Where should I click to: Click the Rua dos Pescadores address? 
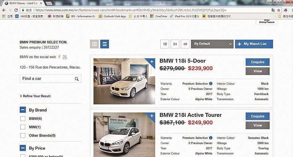[x=50, y=67]
